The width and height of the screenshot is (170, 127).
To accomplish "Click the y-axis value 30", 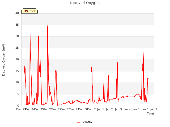I will (x=17, y=36).
